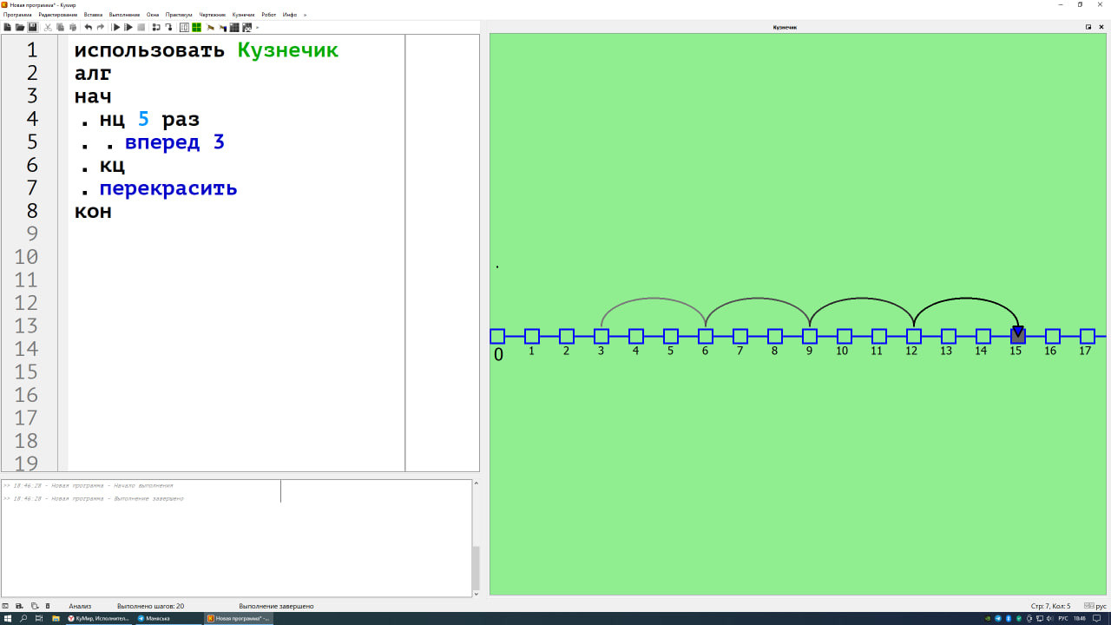Undock the Кузнечик panel with float button
Screen dimensions: 1111x625
click(x=1088, y=27)
